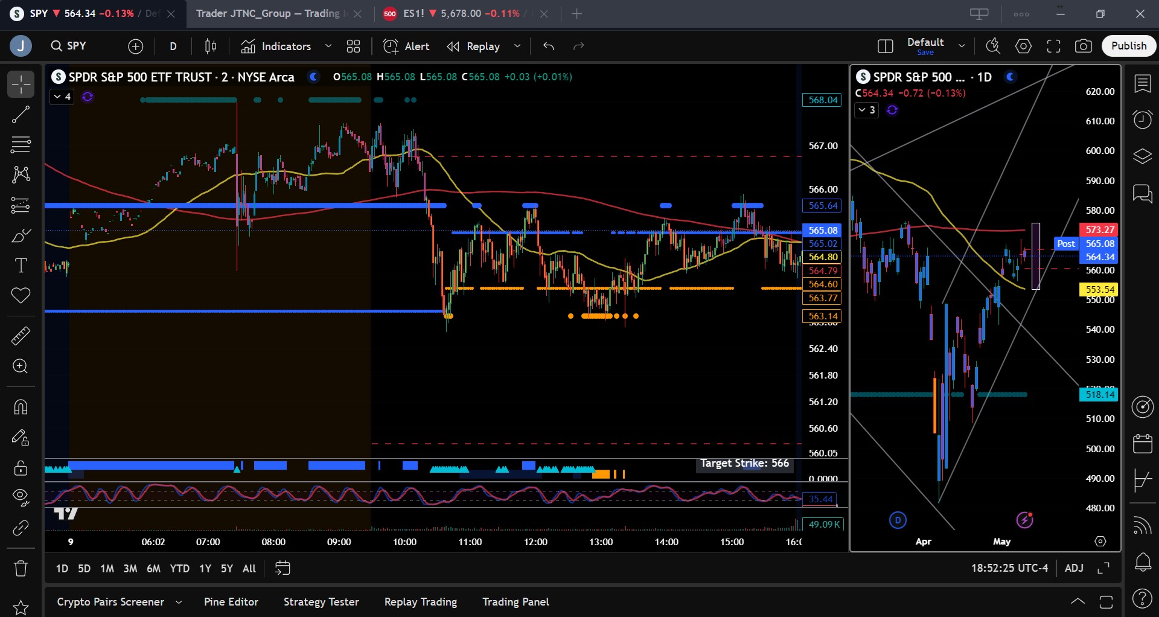Toggle lock all drawing tools

coord(21,468)
